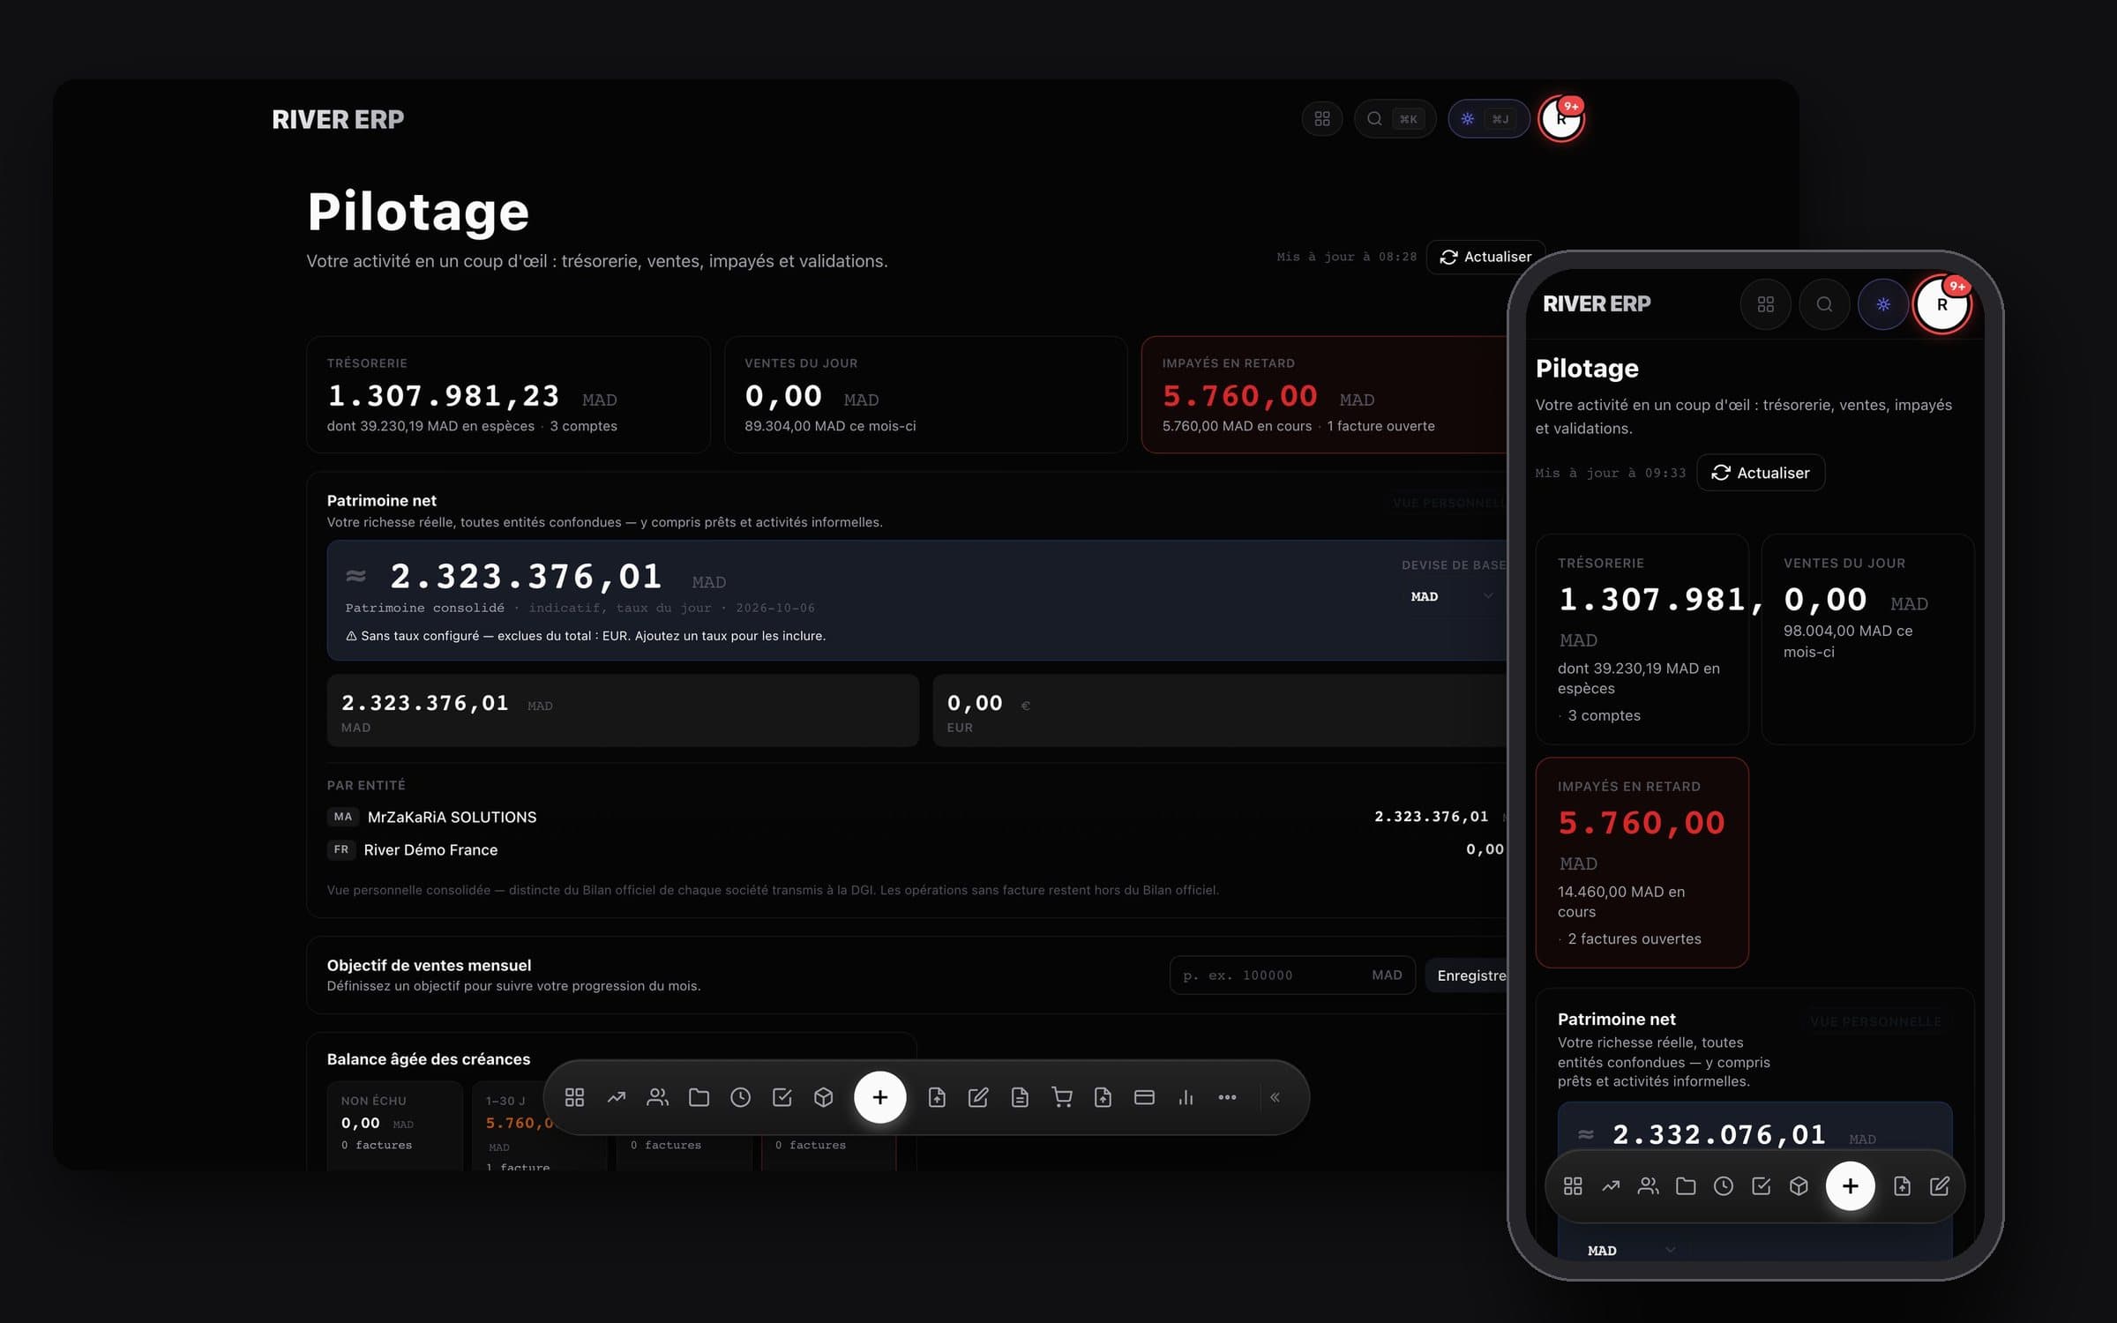
Task: Click the desktop Ventes du jour card
Action: coord(925,394)
